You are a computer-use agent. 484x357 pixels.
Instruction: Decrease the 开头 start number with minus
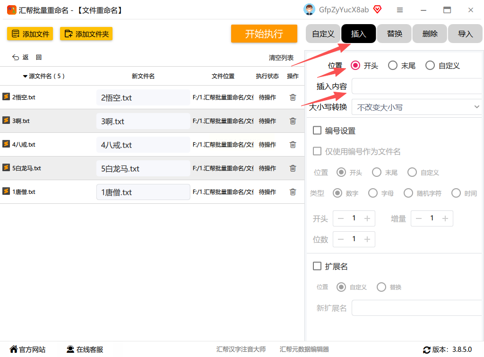point(341,218)
